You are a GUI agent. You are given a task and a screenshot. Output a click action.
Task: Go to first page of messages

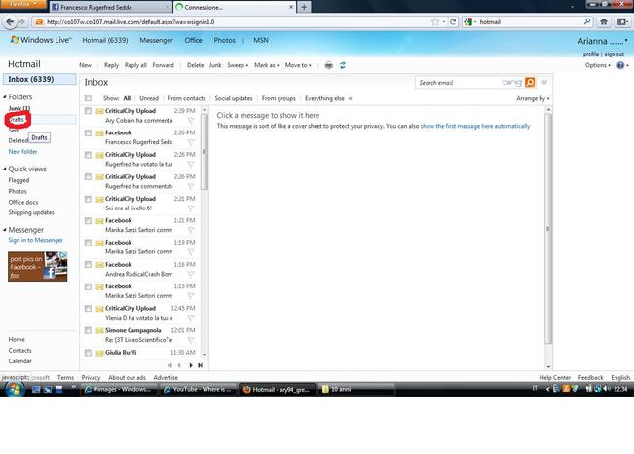(169, 365)
